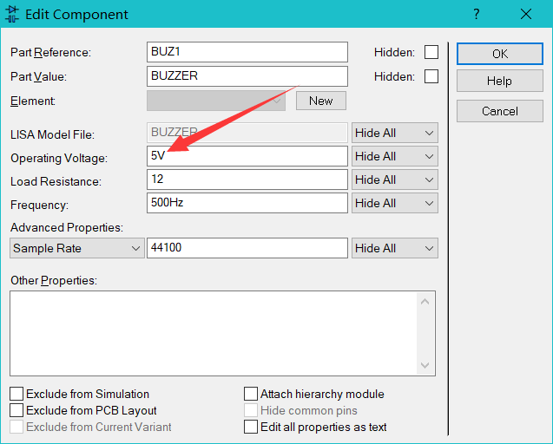Click the LISA Model File label
Image resolution: width=553 pixels, height=444 pixels.
pos(53,134)
